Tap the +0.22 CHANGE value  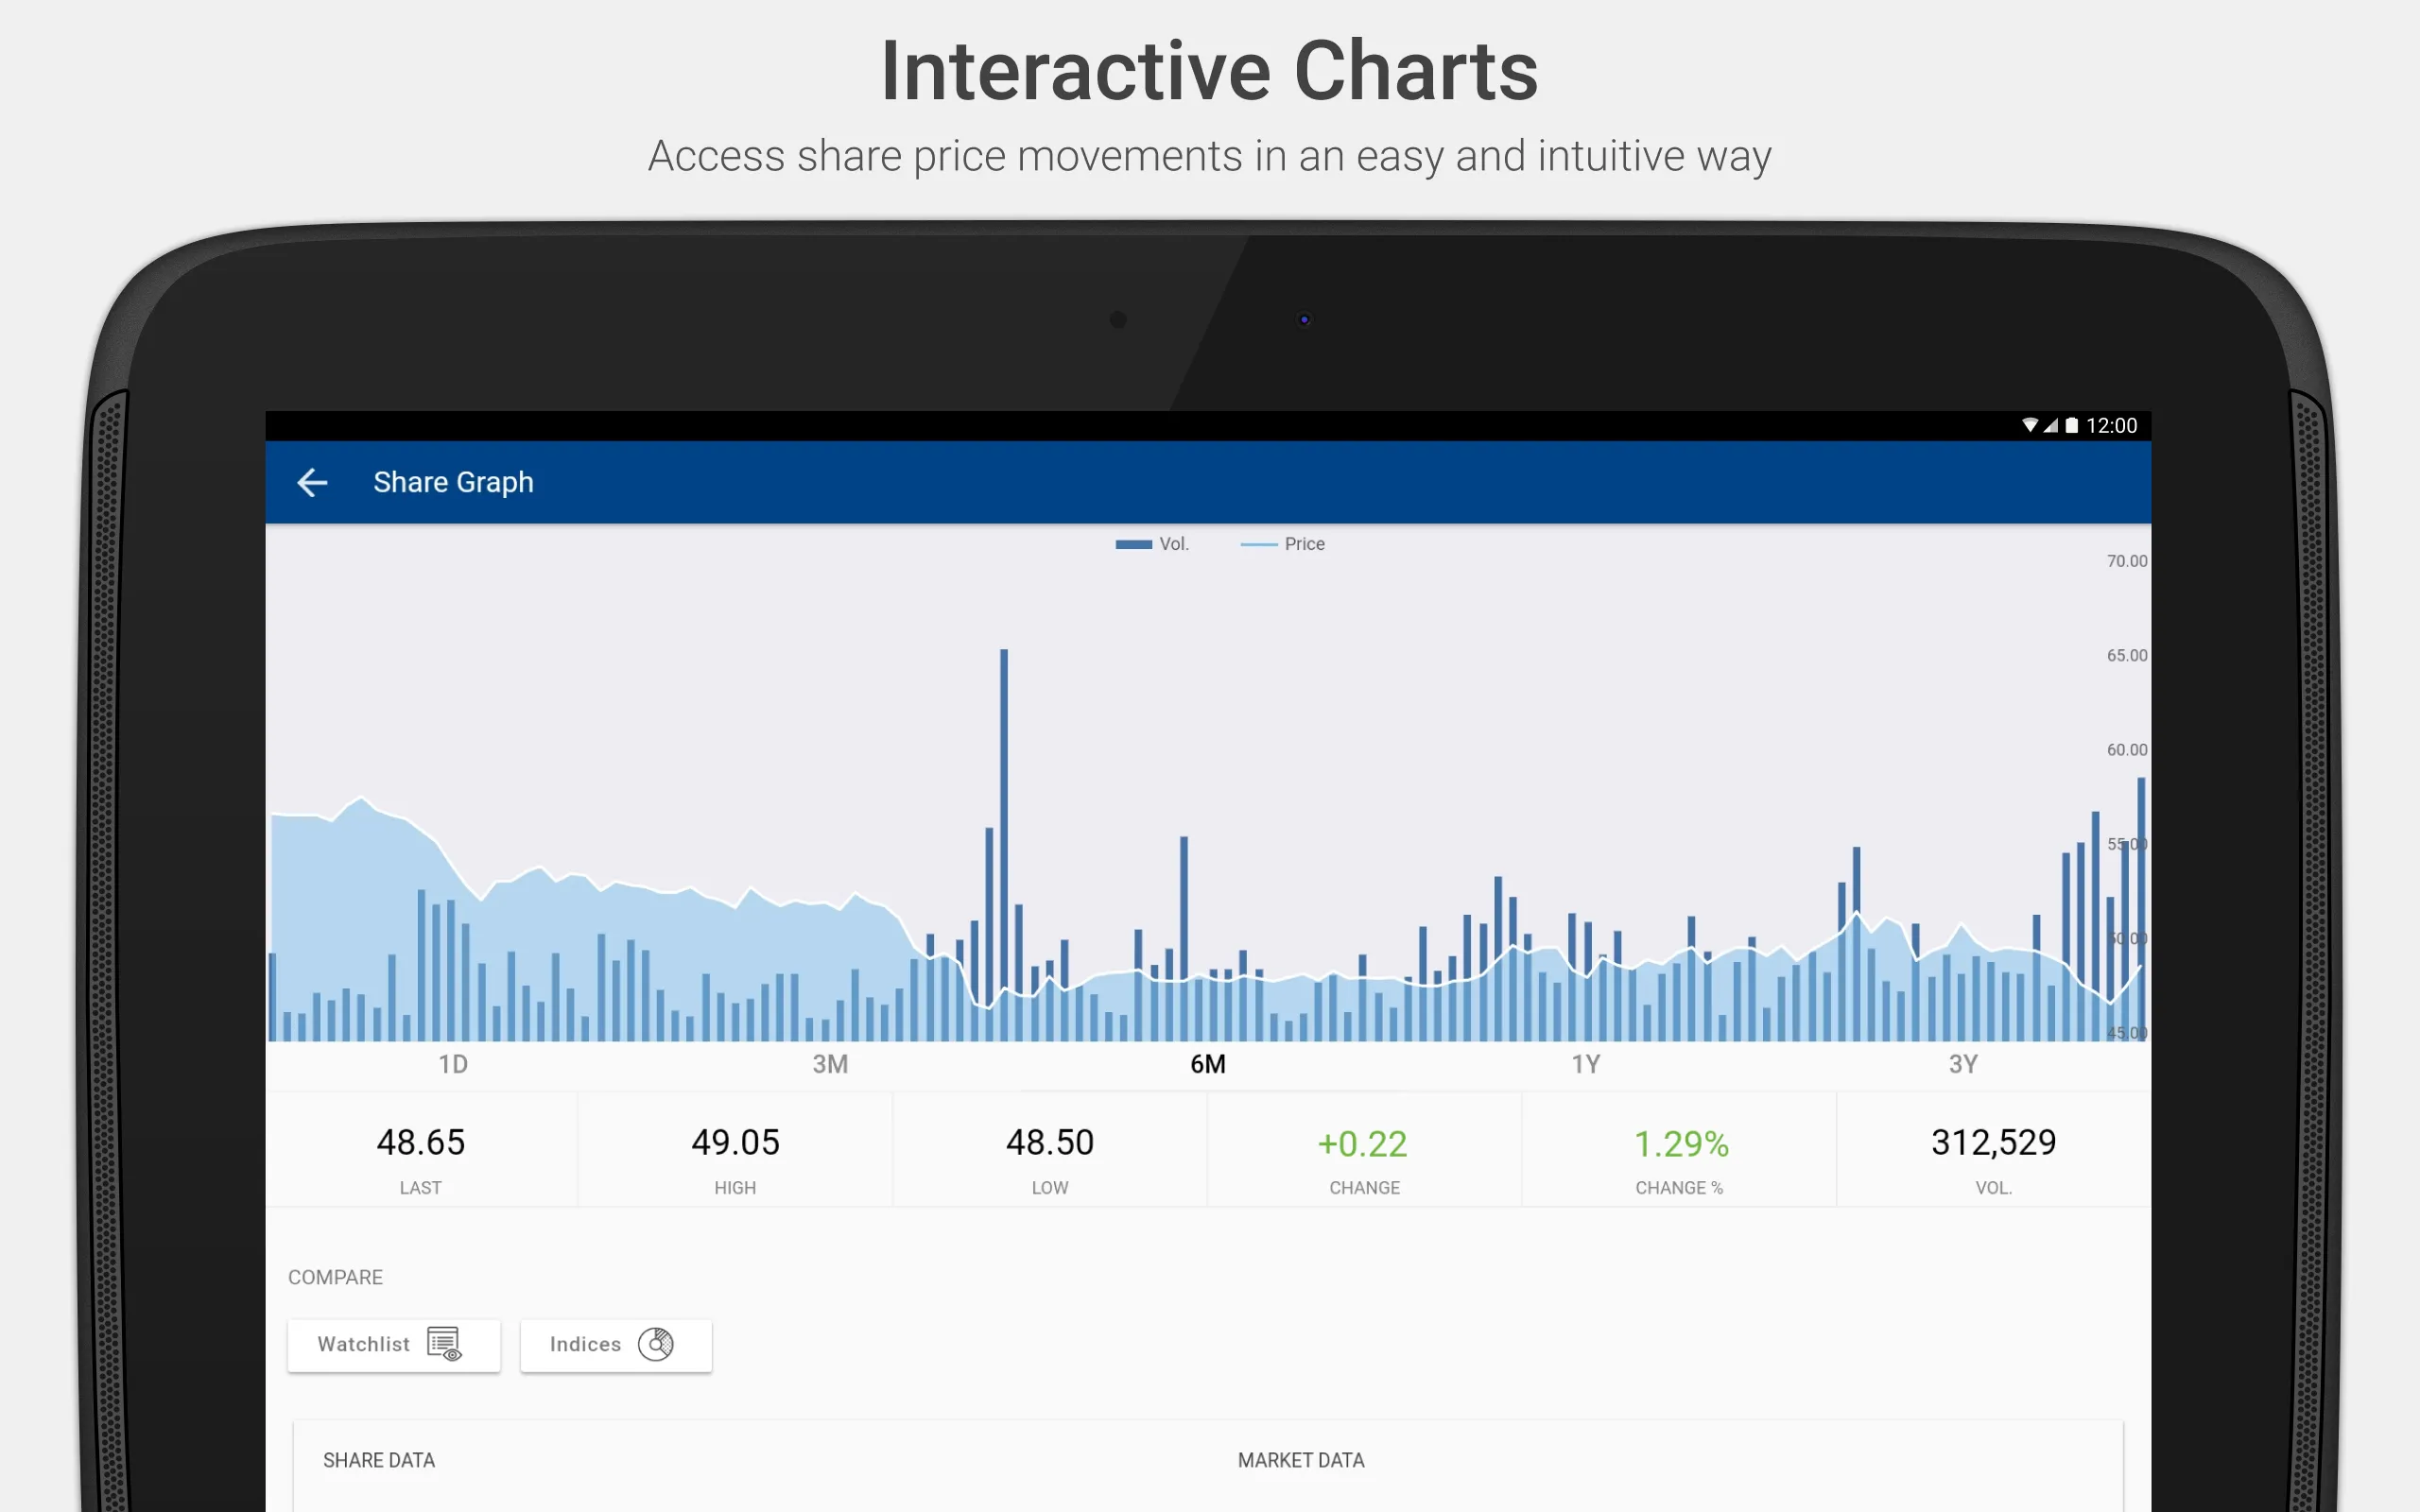pos(1363,1144)
